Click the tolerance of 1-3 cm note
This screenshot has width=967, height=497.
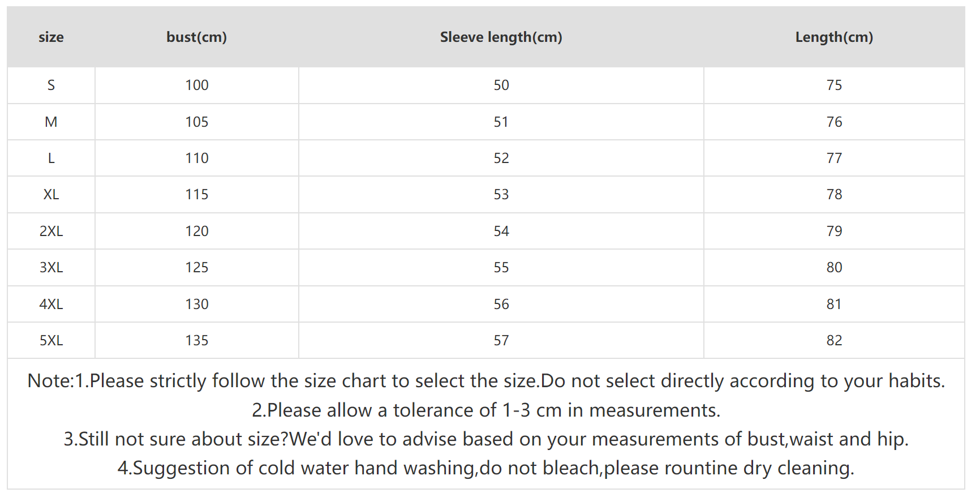pos(486,410)
